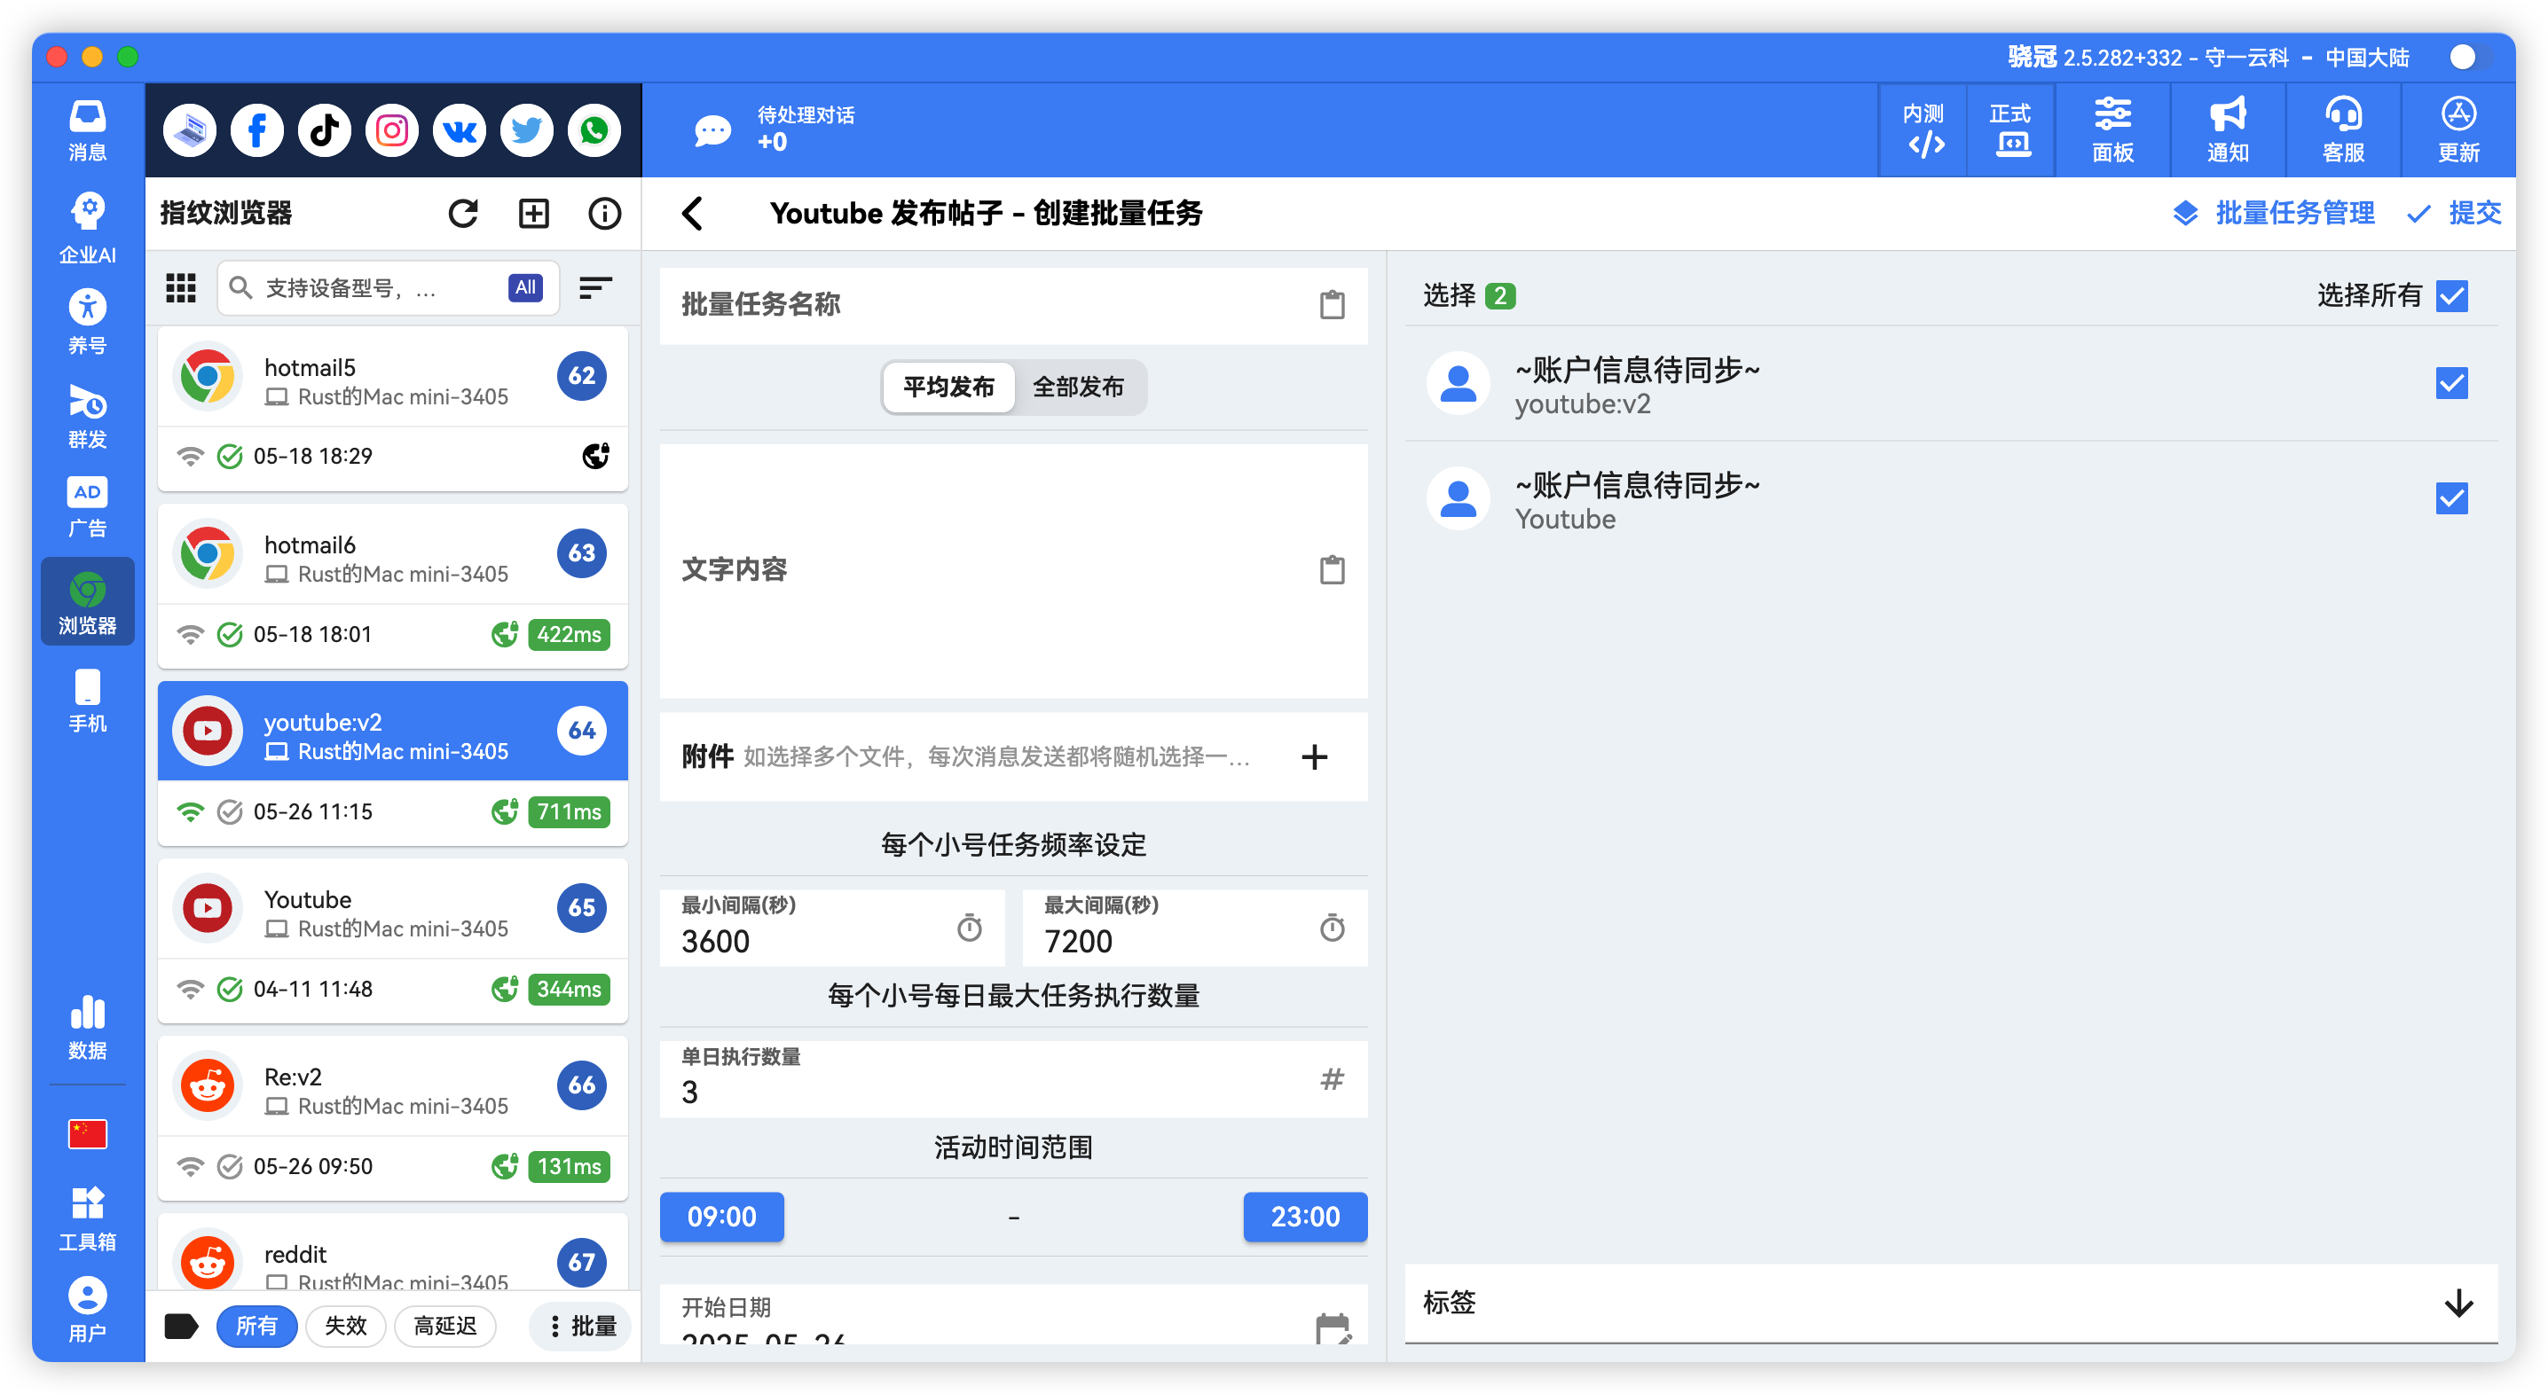Select the TikTok platform icon
Viewport: 2548px width, 1394px height.
325,129
